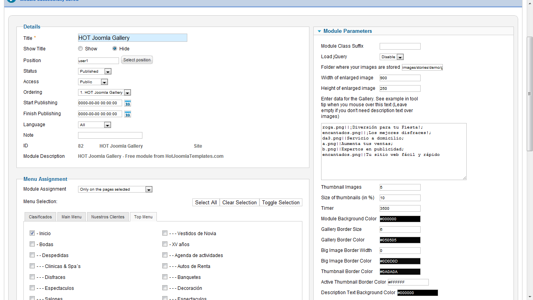Check the Vestidos de Novia checkbox
This screenshot has width=533, height=300.
pos(165,233)
